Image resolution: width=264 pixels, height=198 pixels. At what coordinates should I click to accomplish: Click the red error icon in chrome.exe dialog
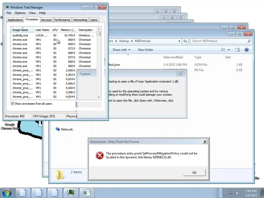[x=100, y=155]
